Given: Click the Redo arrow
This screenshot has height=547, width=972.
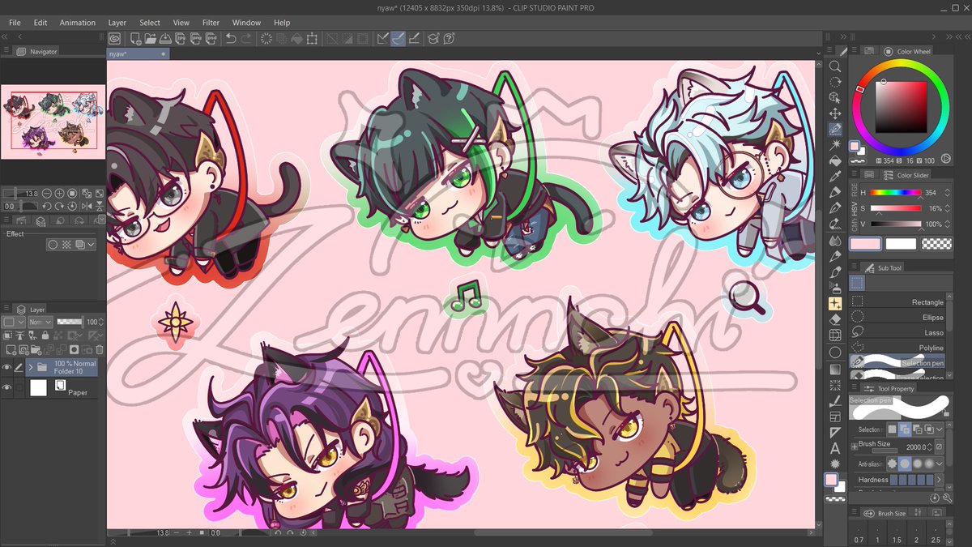Looking at the screenshot, I should coord(245,38).
